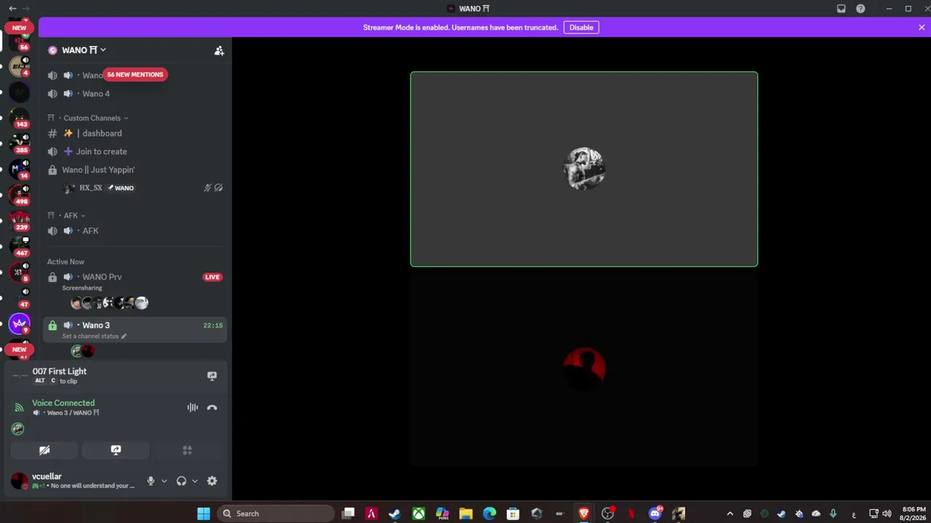Click the Voice Connected status text

click(63, 403)
